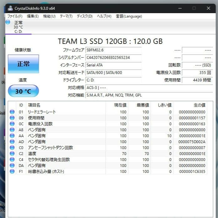The height and width of the screenshot is (218, 218).
Task: Click current value 70 in 温度 row
Action: 124,153
